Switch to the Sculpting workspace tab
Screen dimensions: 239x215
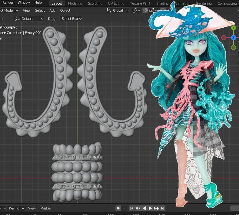pyautogui.click(x=95, y=3)
